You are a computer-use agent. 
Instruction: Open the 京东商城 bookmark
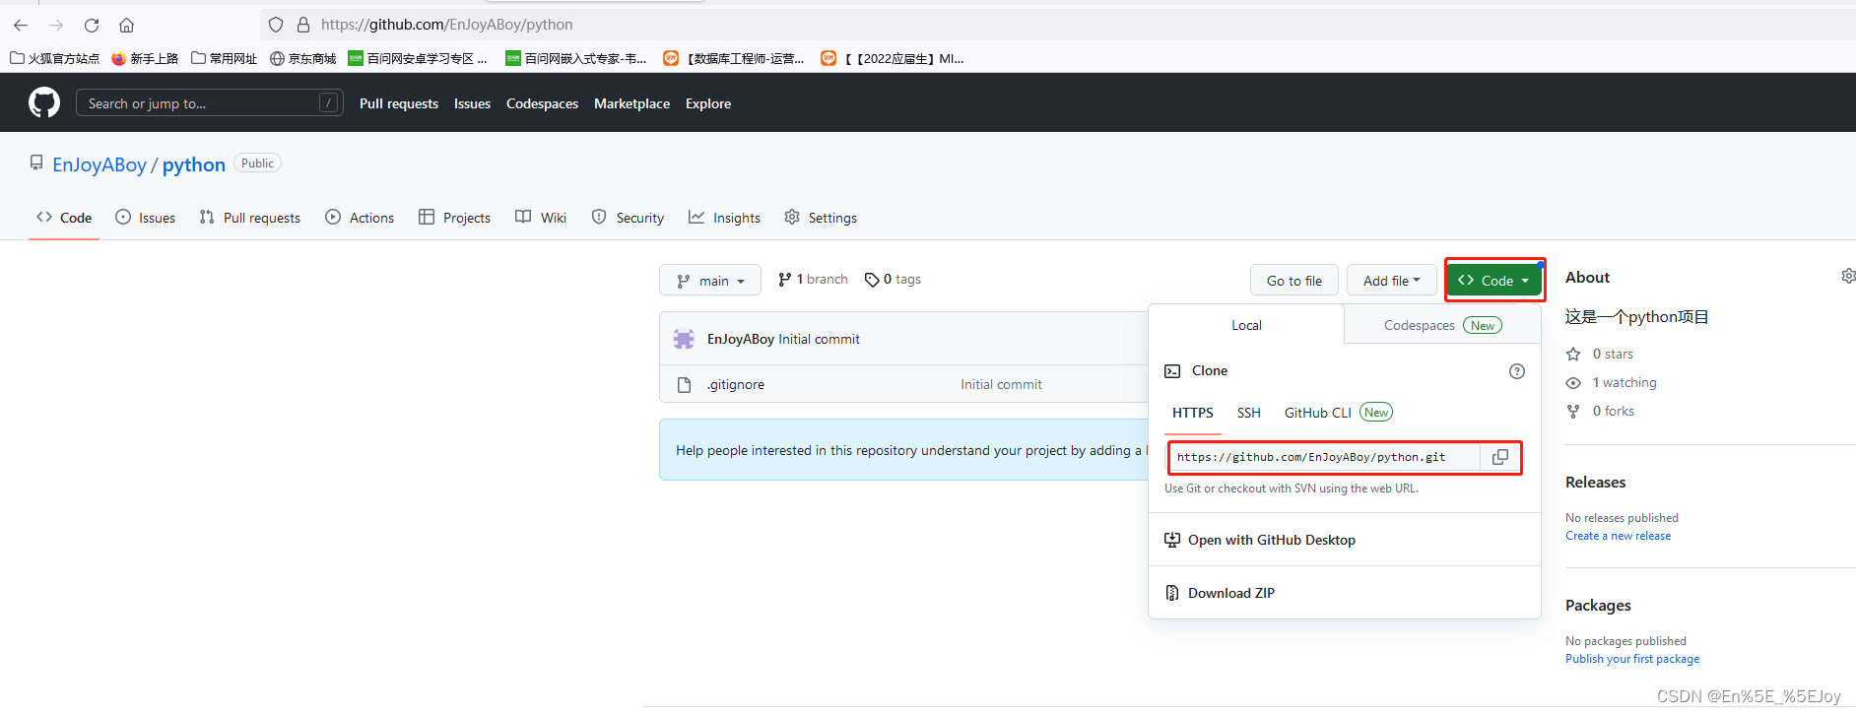[x=303, y=58]
